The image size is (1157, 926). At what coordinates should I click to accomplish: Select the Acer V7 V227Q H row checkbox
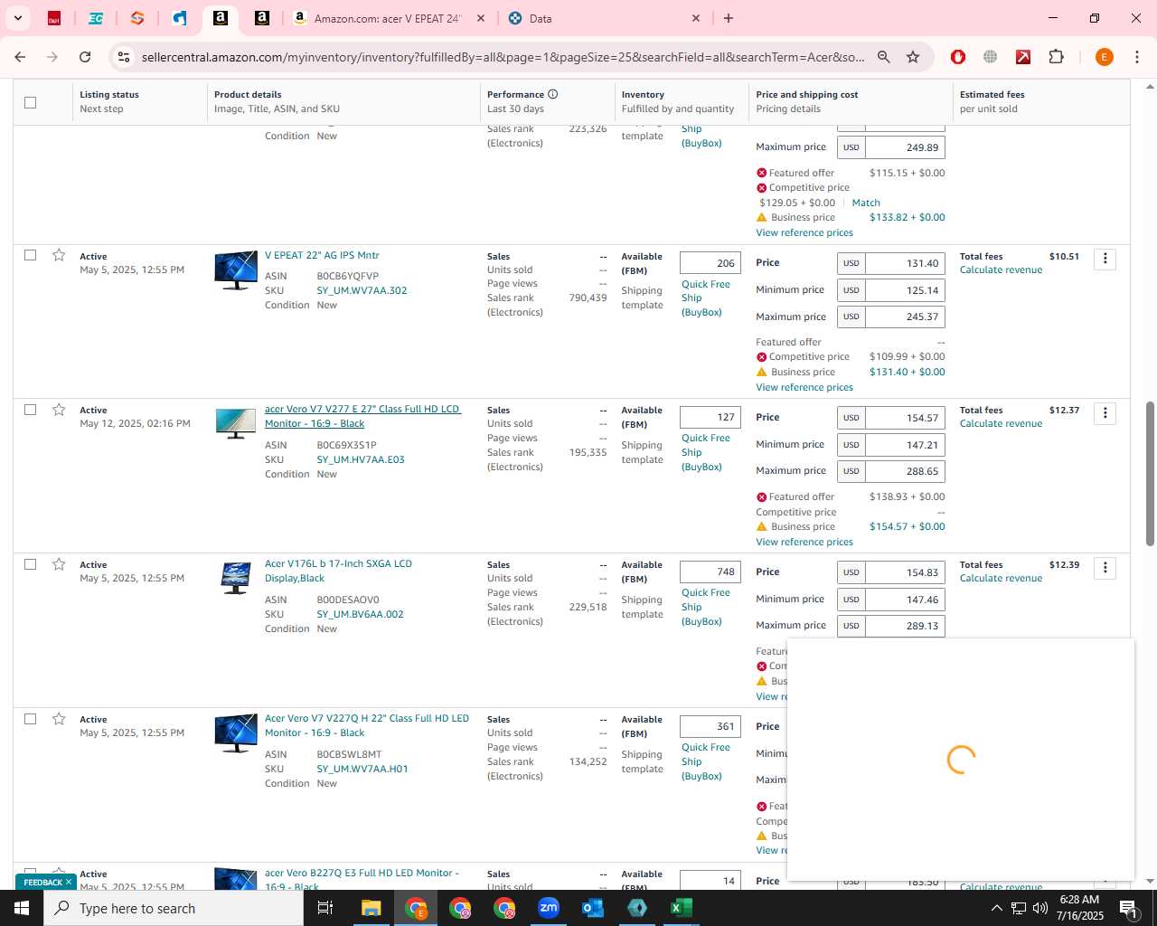[30, 719]
